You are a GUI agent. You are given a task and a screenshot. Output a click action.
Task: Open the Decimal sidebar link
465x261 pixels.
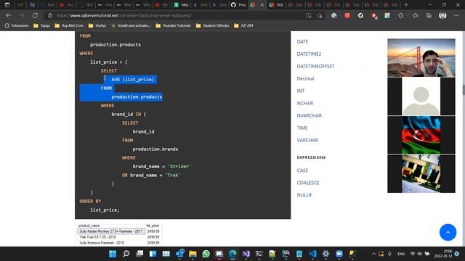[305, 79]
